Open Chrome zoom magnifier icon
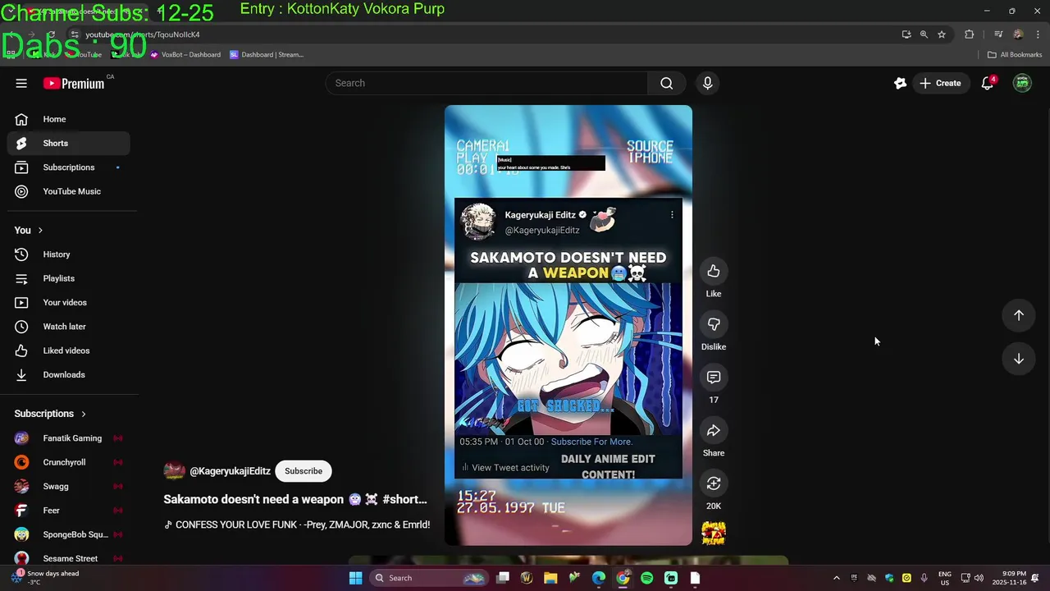This screenshot has height=591, width=1050. tap(924, 34)
